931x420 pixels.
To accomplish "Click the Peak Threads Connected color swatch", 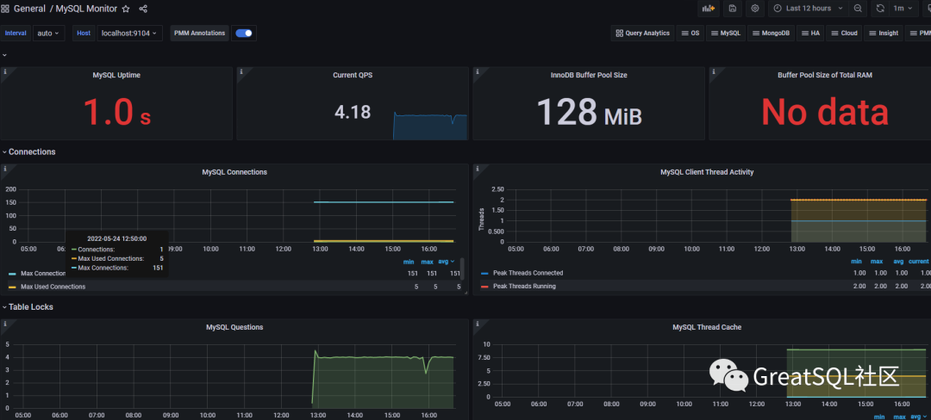I will click(484, 273).
